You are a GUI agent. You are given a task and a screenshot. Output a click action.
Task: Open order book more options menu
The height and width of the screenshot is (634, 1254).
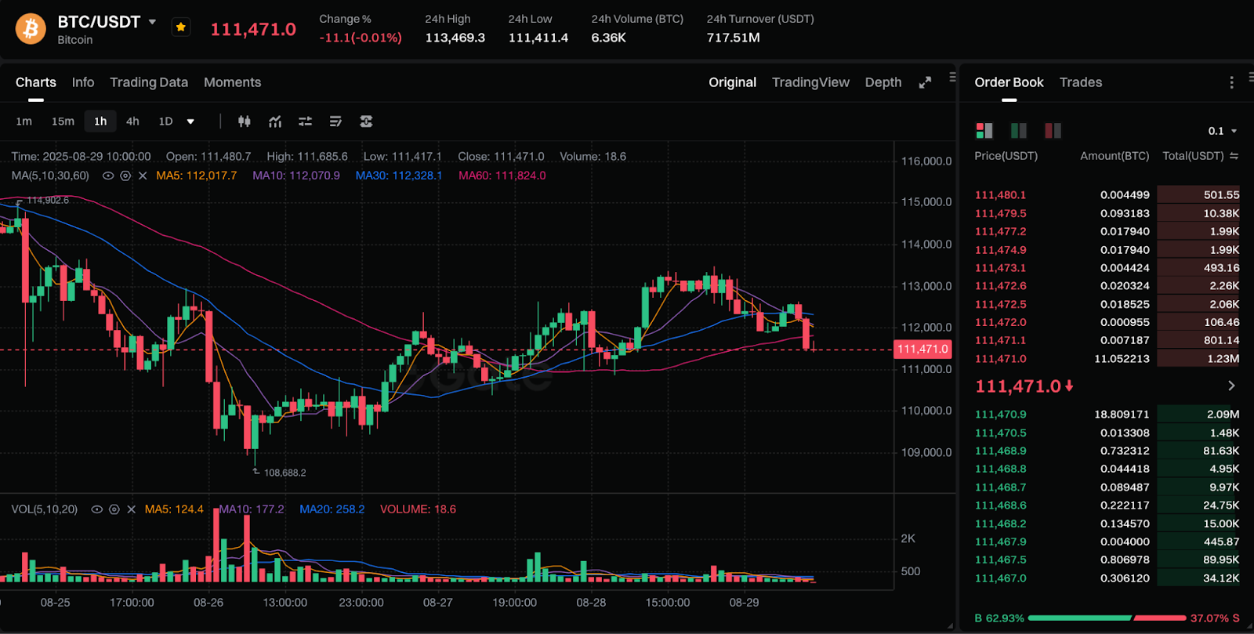1231,82
